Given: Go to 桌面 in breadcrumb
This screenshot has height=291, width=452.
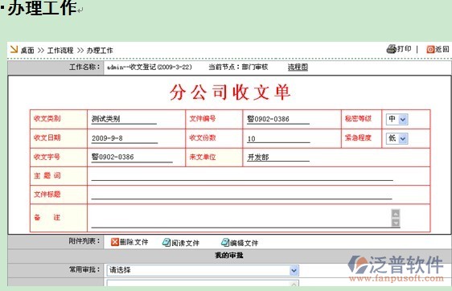Looking at the screenshot, I should click(27, 51).
